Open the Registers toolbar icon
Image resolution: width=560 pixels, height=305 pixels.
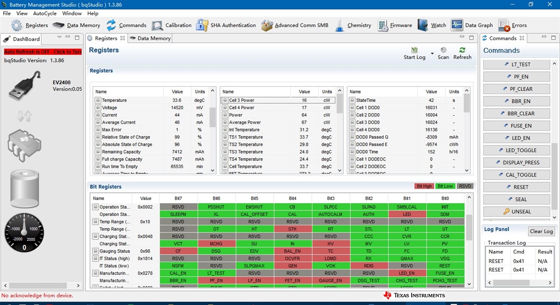click(x=17, y=25)
